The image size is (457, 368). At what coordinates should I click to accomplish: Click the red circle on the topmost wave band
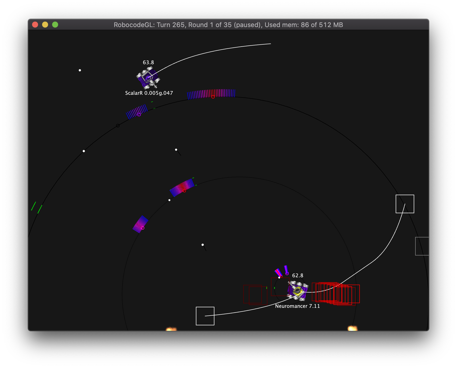(x=213, y=97)
